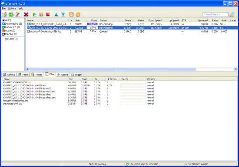Click the ubuntu torrent 0.0% progress bar
239x167 pixels.
92,32
